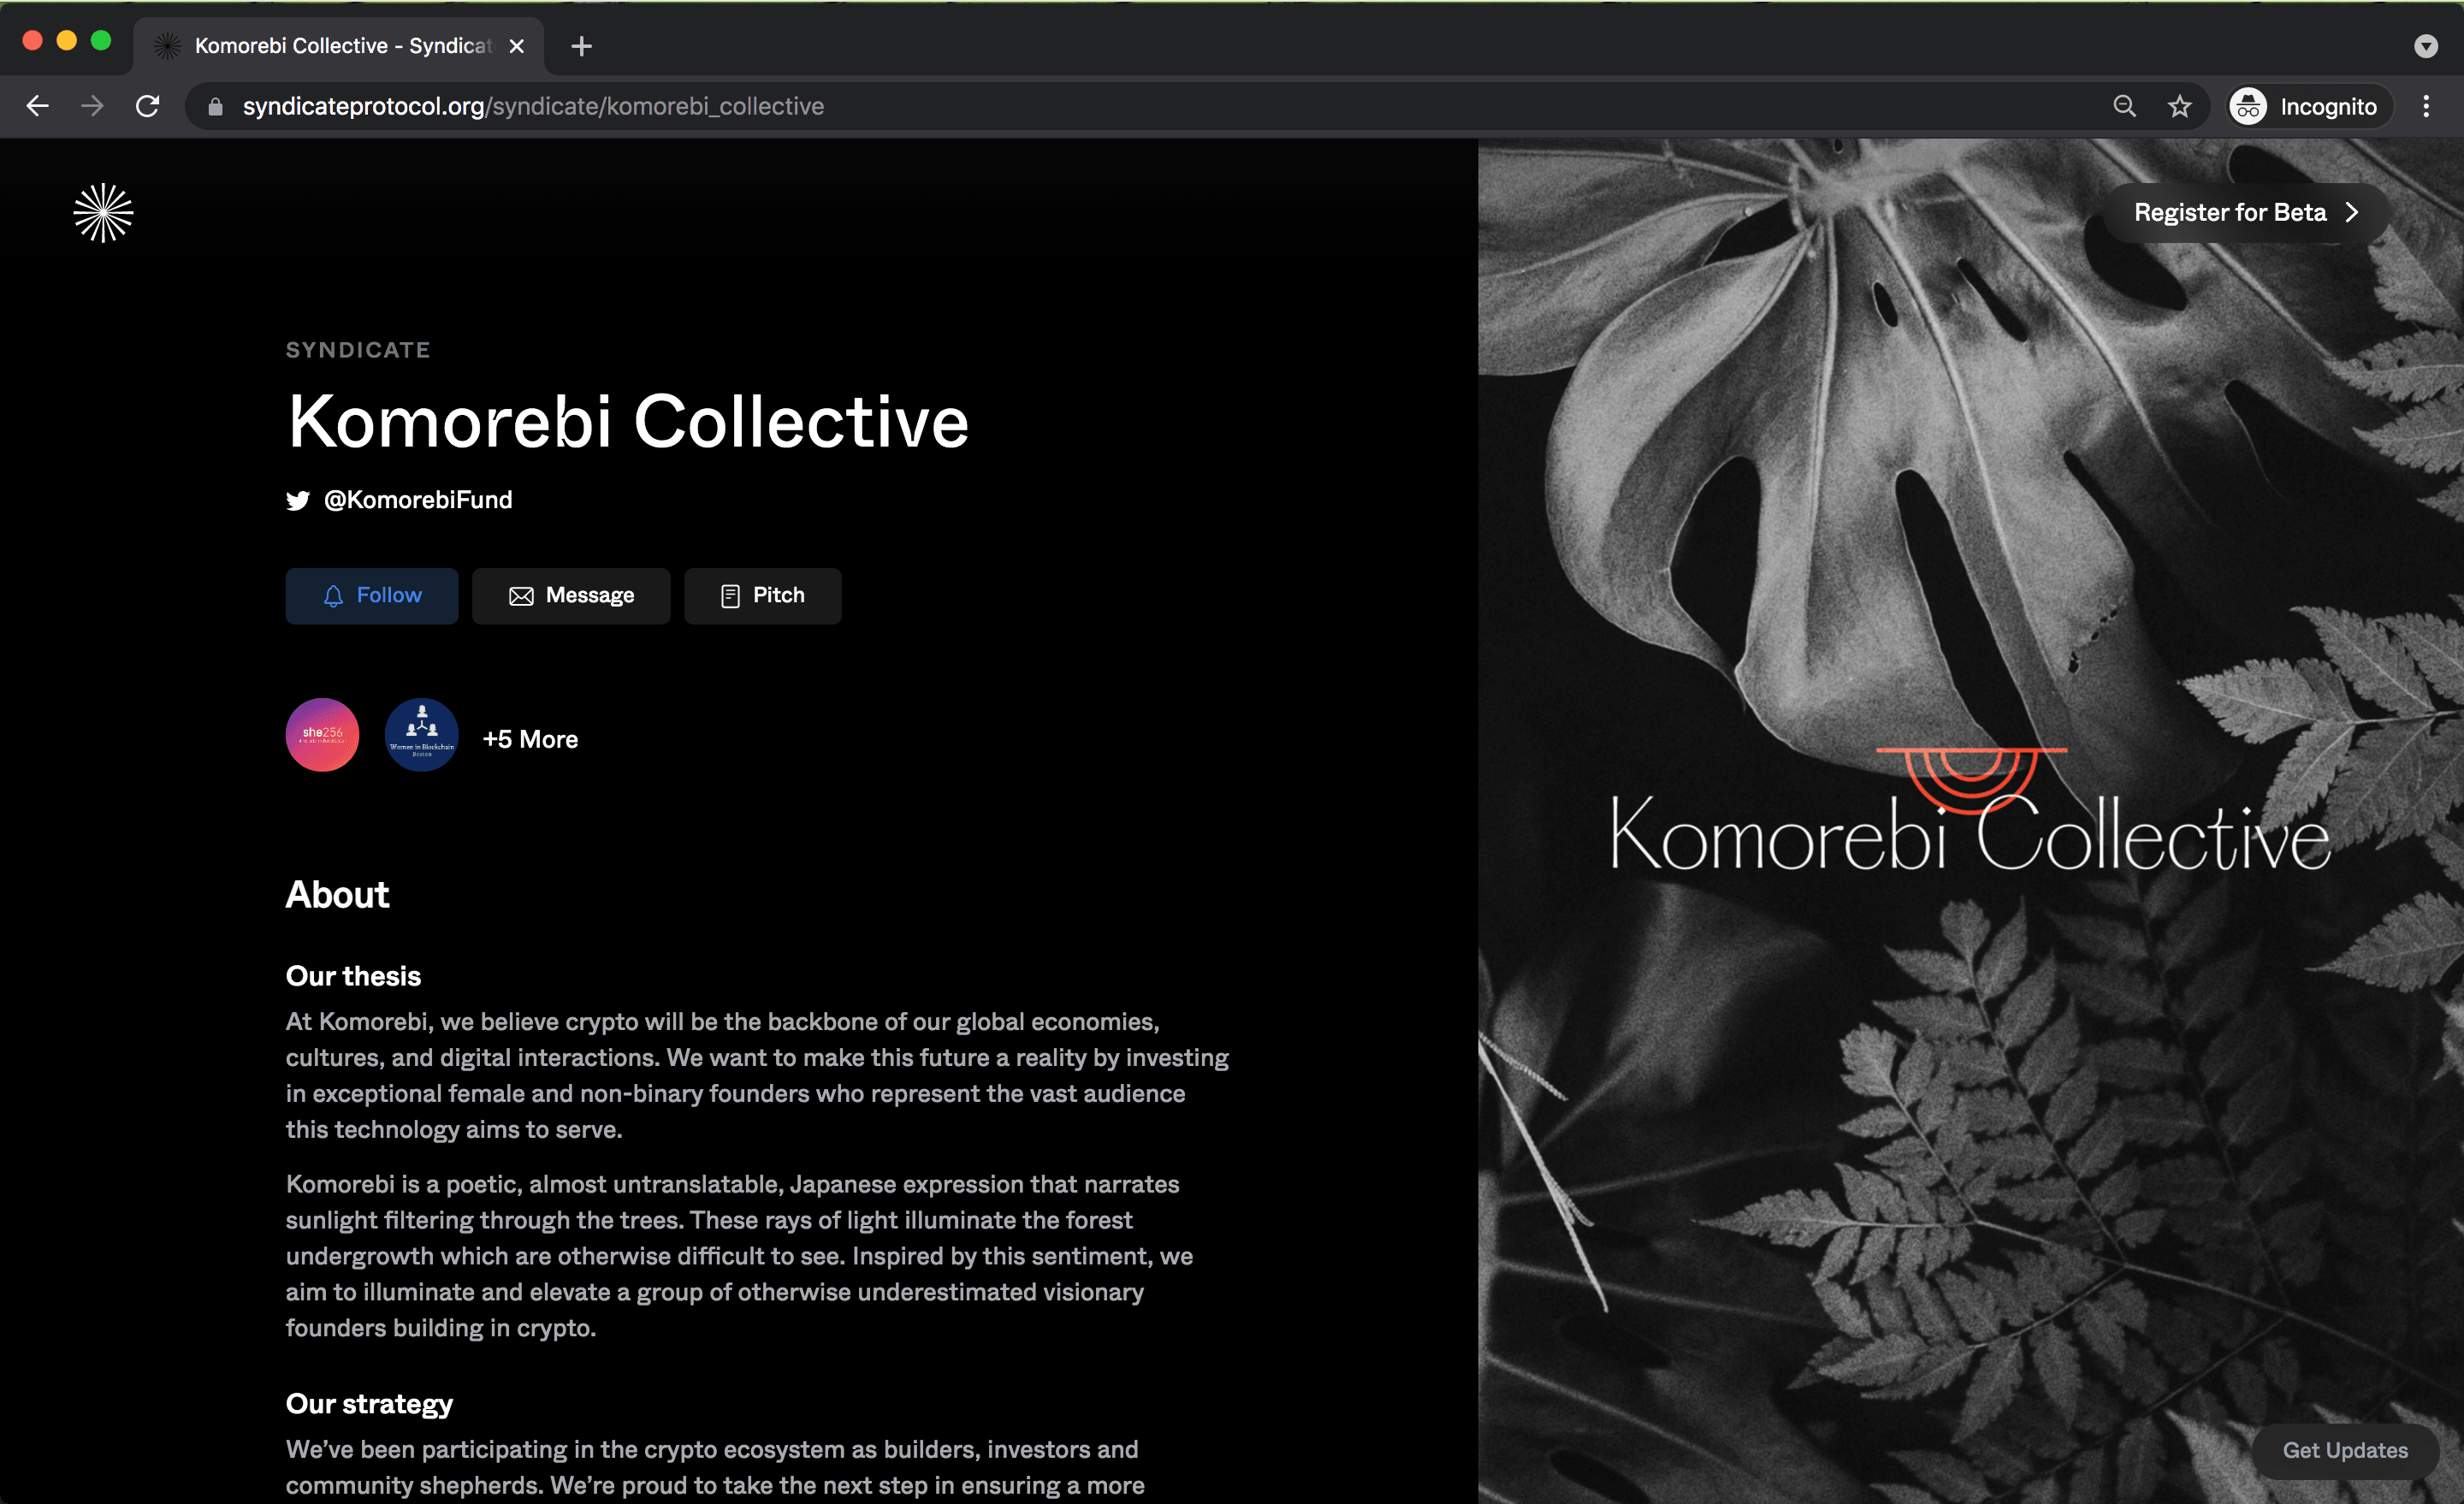Click the Follow button

point(372,596)
